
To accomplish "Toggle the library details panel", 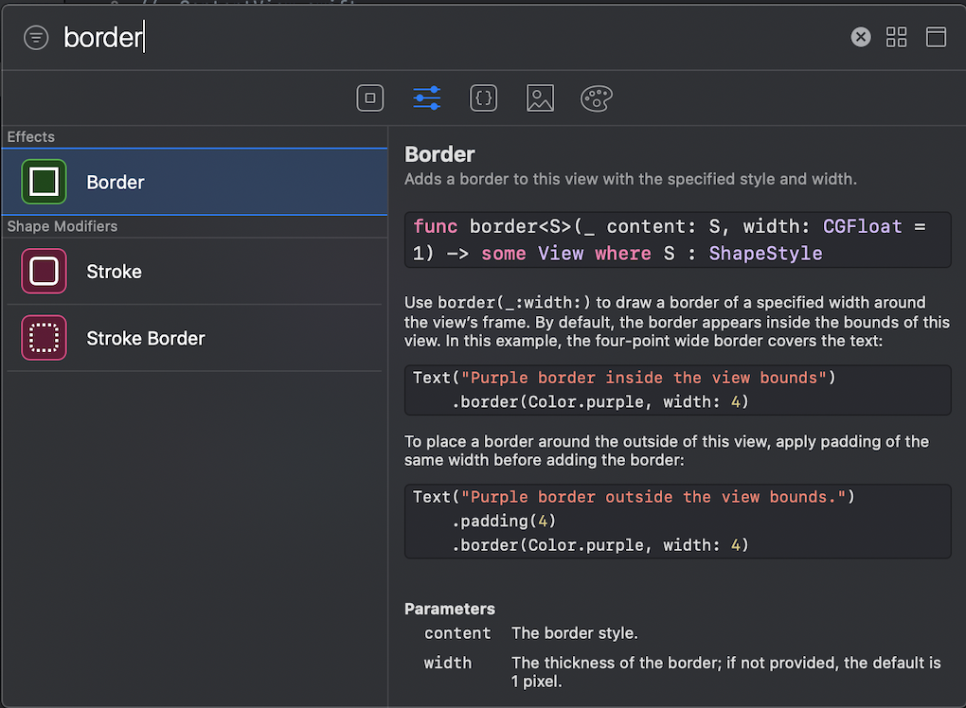I will [936, 37].
